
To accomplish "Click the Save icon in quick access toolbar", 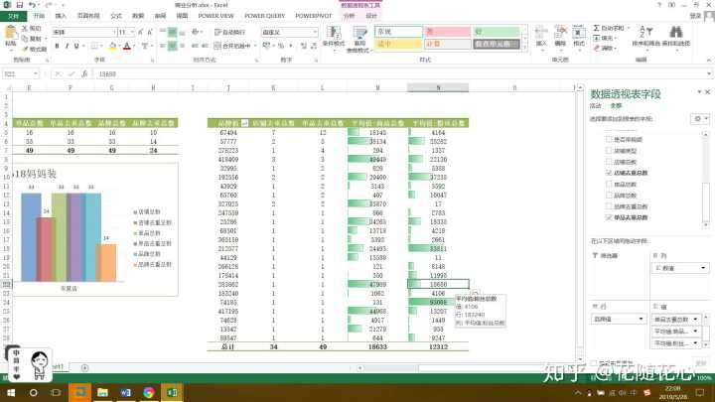I will tap(21, 5).
